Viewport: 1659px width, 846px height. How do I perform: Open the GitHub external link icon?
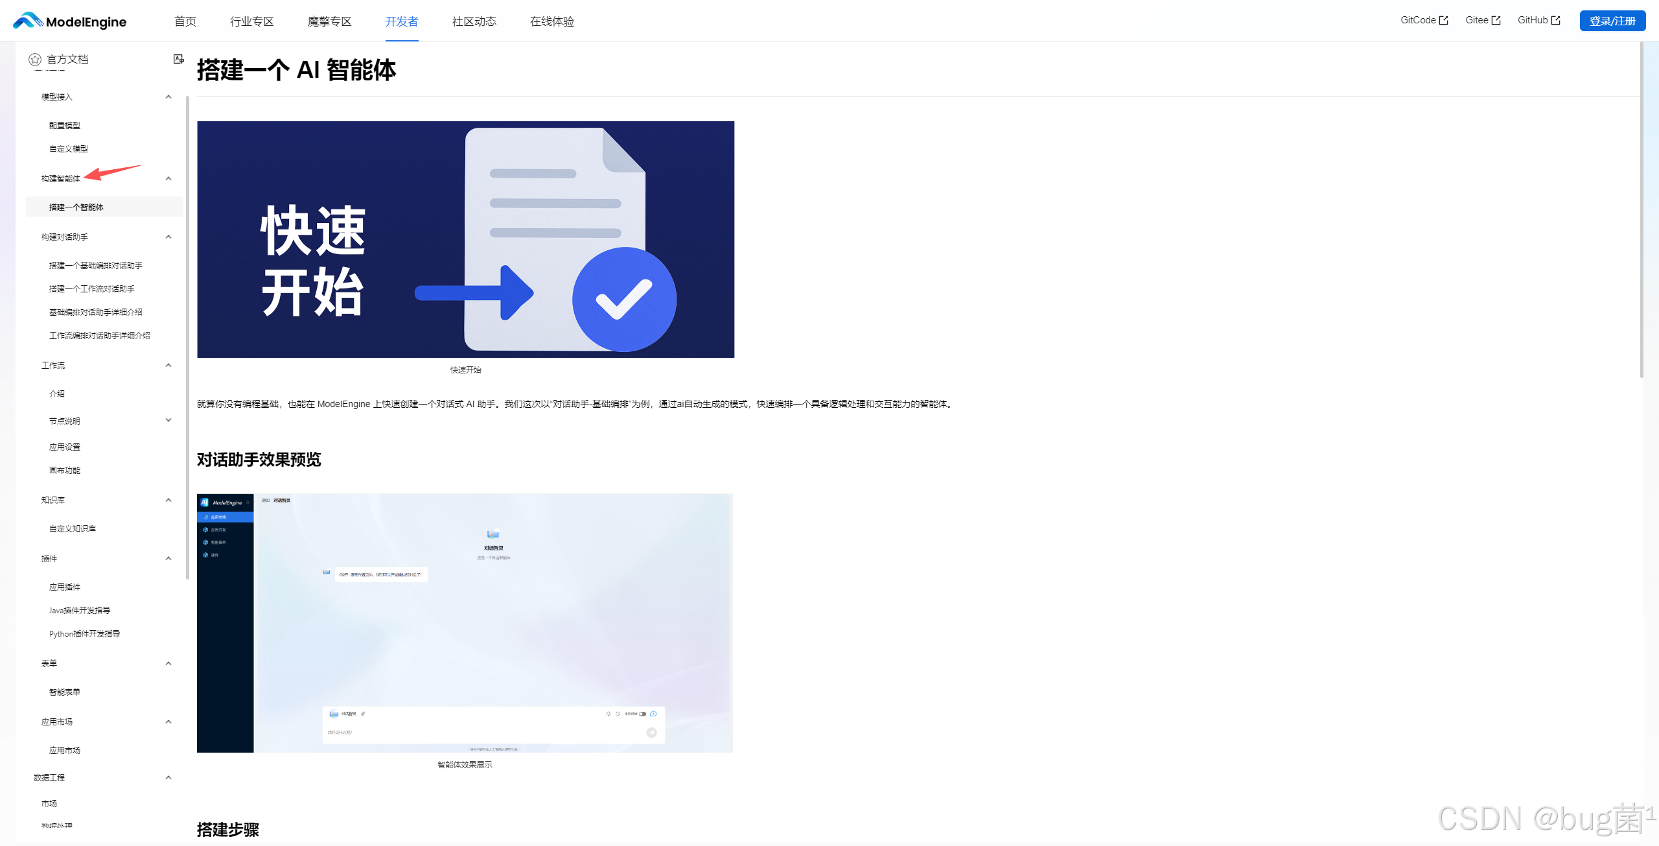(x=1555, y=21)
